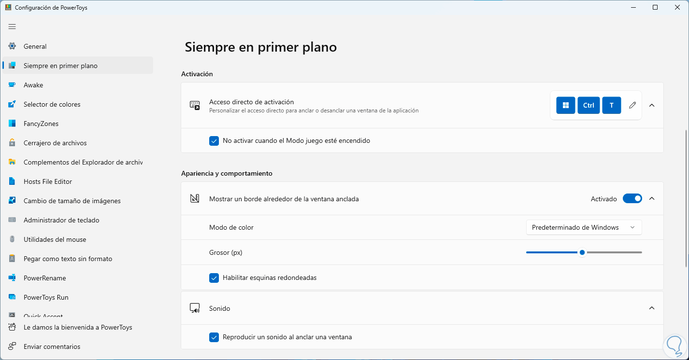This screenshot has height=360, width=689.
Task: Uncheck Habilitar esquinas redondeadas
Action: (214, 278)
